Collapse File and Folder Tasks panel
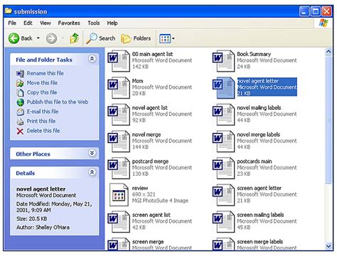Viewport: 337px width, 256px height. (x=92, y=59)
